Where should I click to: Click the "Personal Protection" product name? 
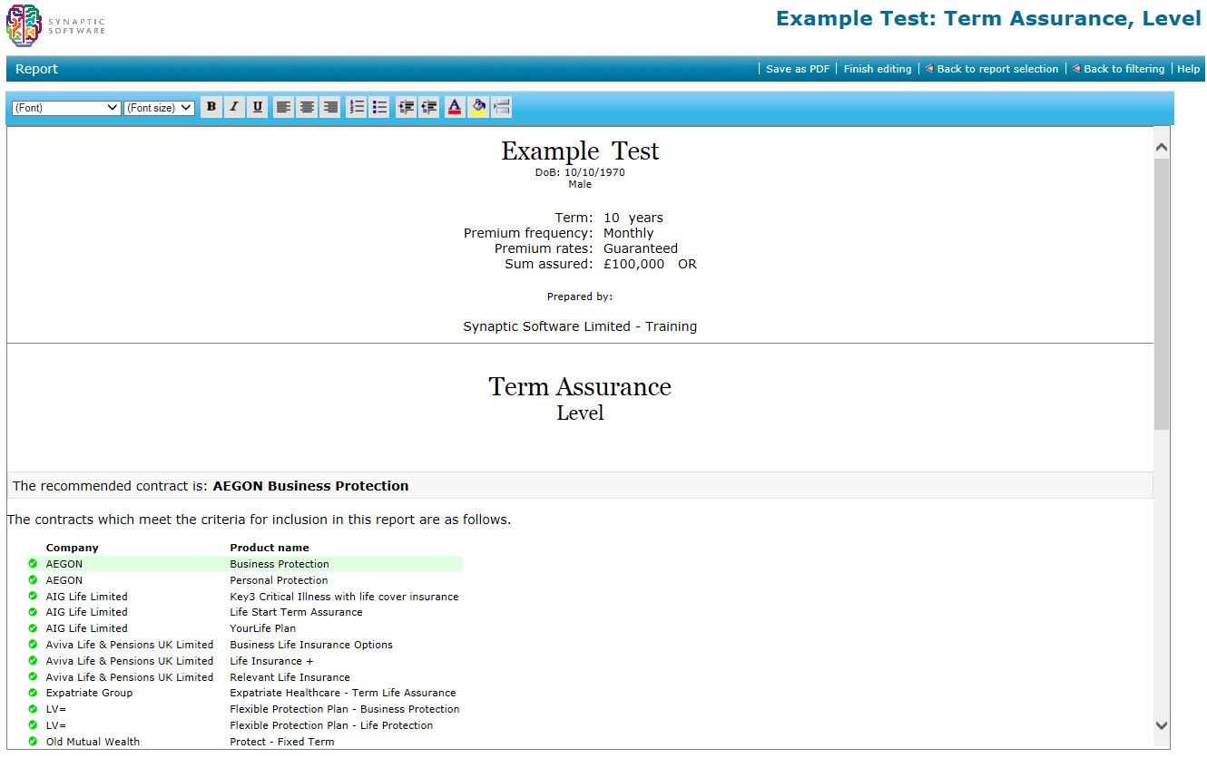coord(279,580)
